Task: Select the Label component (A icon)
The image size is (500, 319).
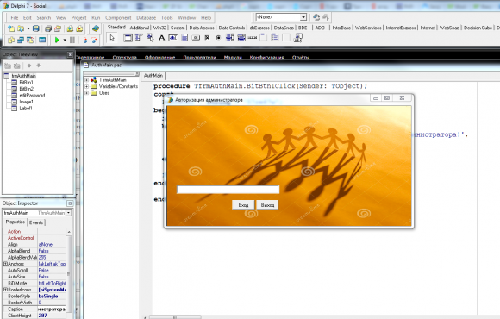Action: 162,38
